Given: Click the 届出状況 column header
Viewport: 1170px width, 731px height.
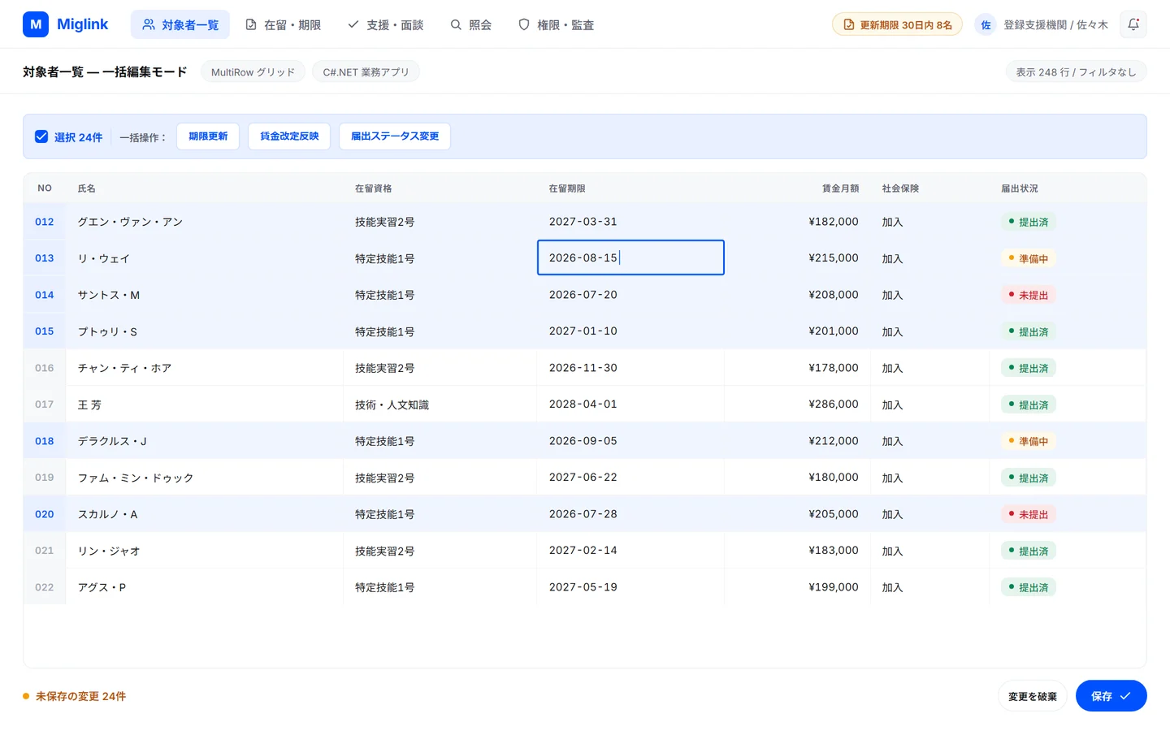Looking at the screenshot, I should (x=1020, y=188).
